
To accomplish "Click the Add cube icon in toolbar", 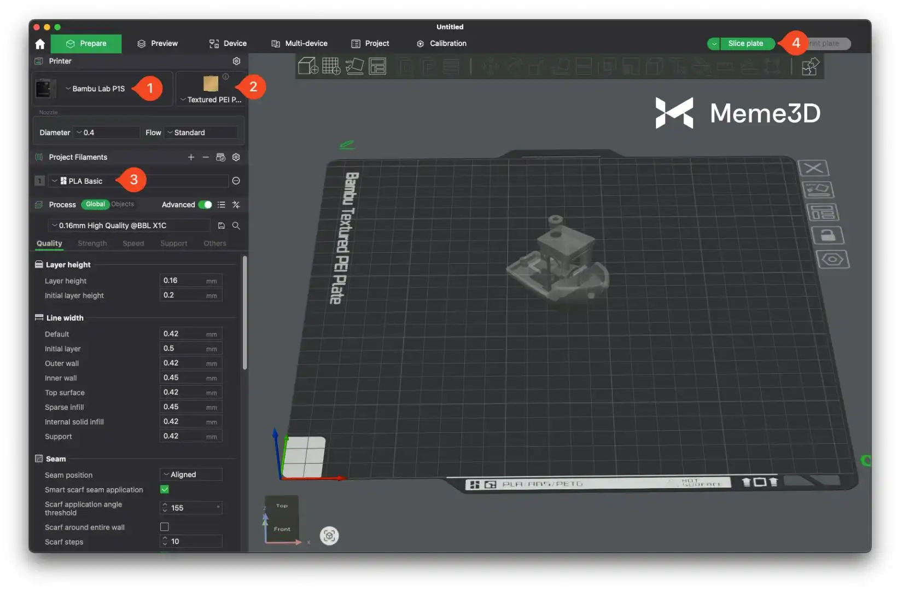I will tap(308, 66).
